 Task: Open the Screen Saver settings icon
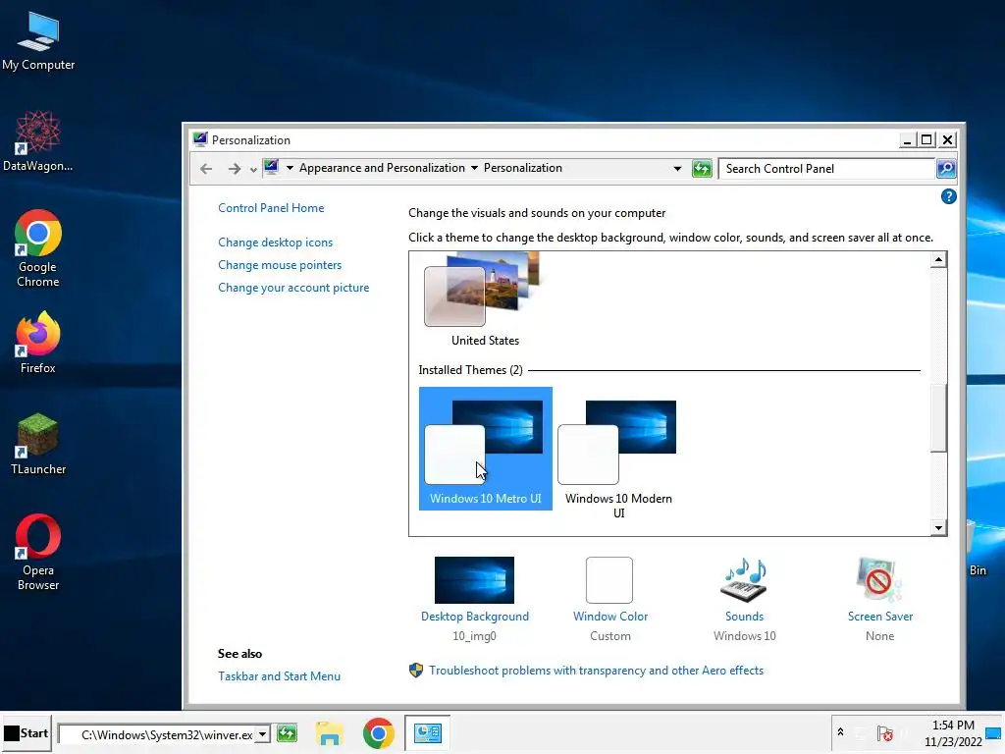[879, 579]
